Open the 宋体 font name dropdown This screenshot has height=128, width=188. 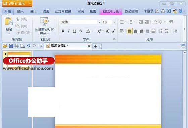(x=99, y=22)
